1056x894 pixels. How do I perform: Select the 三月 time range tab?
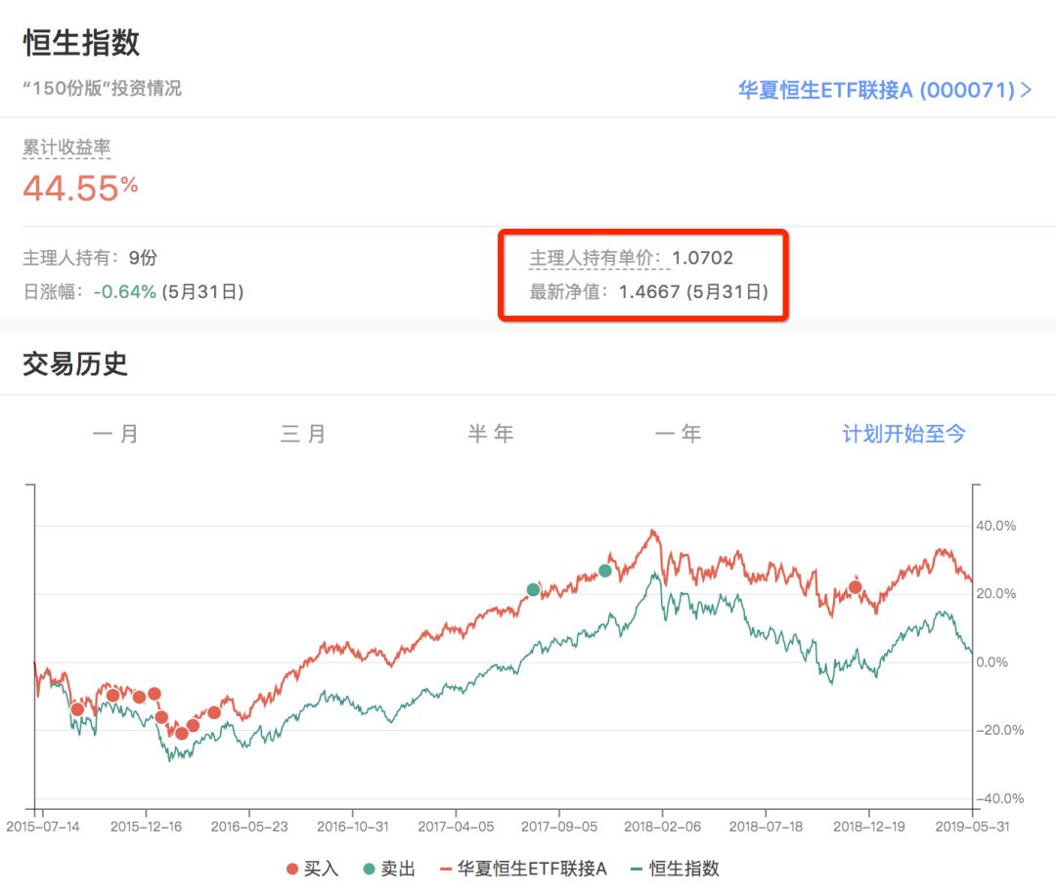click(x=303, y=434)
